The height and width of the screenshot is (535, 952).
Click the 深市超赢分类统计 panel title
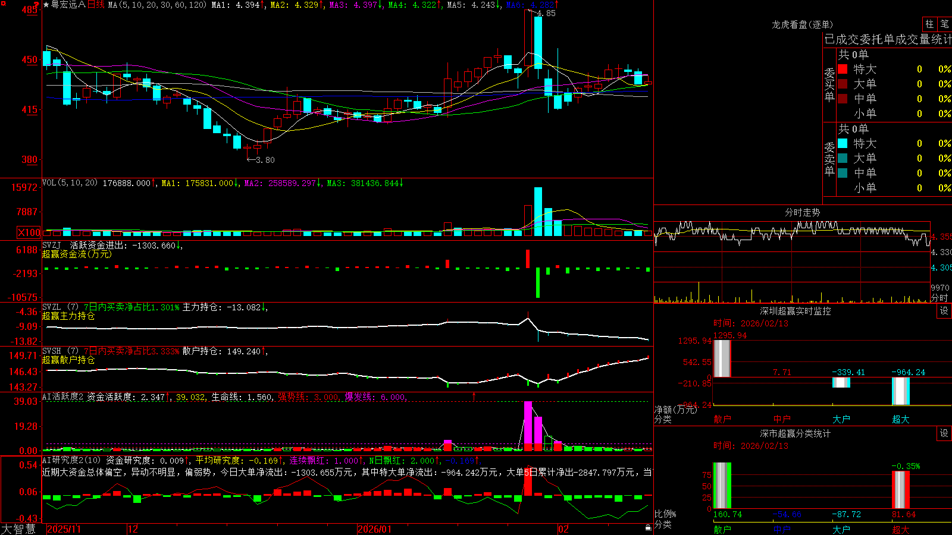795,433
